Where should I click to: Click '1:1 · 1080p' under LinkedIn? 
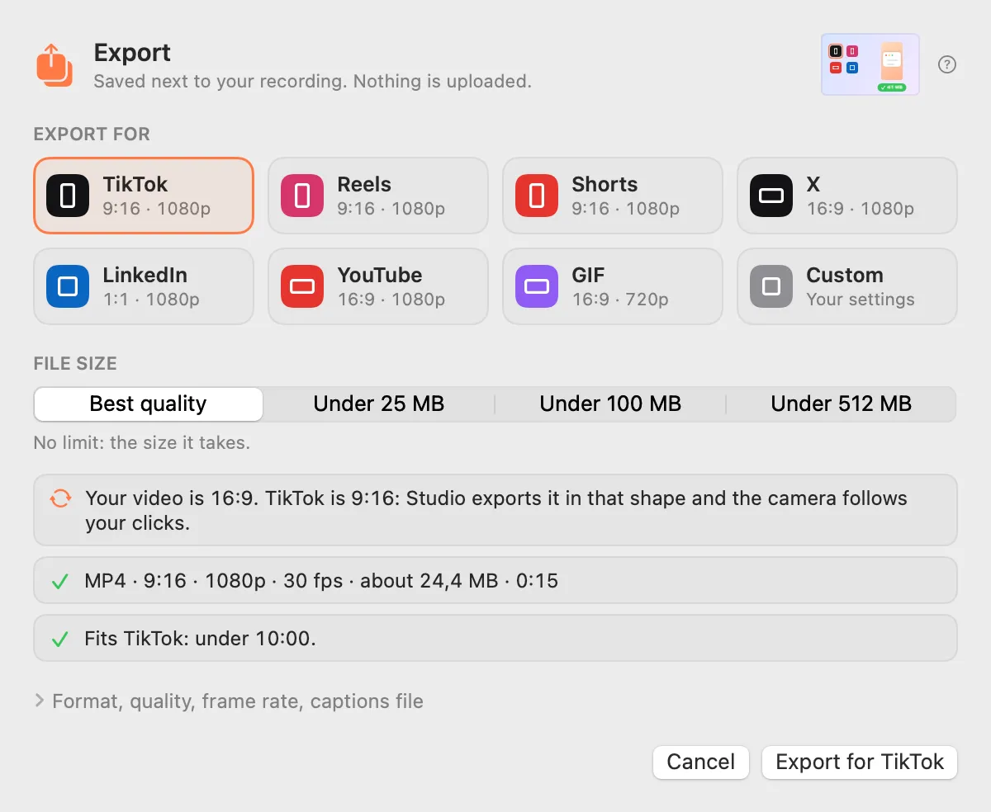pyautogui.click(x=151, y=300)
